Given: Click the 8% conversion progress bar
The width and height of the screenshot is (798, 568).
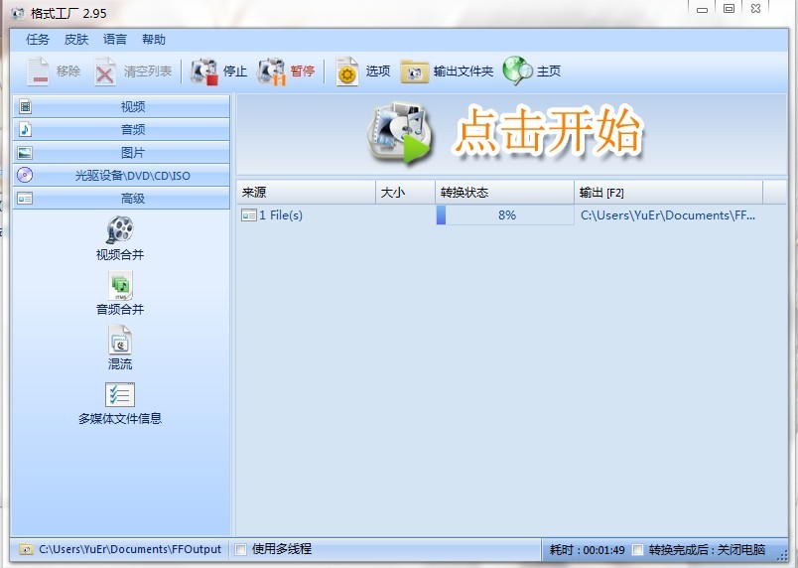Looking at the screenshot, I should point(505,214).
